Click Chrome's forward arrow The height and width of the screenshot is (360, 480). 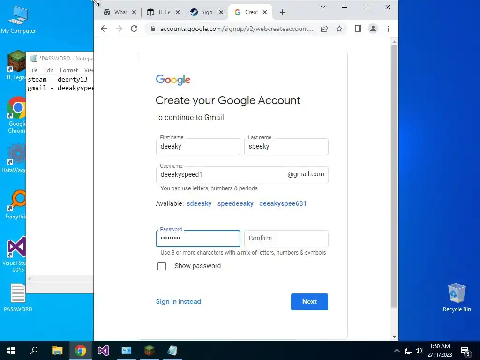(x=119, y=29)
